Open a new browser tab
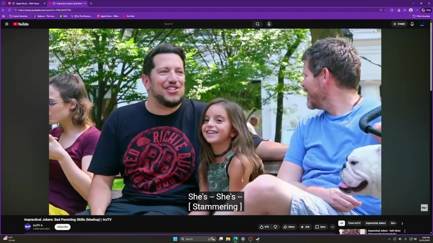Screen dimensions: 433x243 [91, 3]
